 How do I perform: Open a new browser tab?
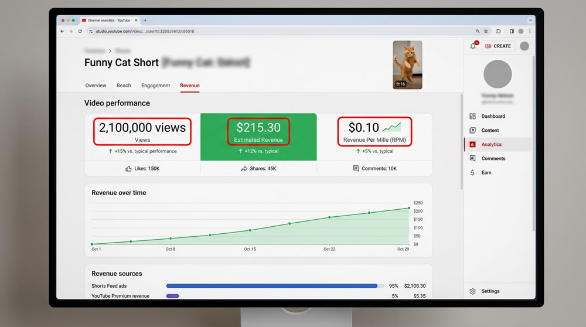tap(145, 20)
